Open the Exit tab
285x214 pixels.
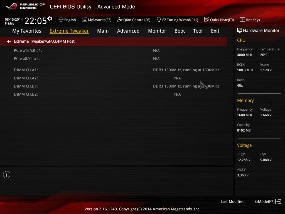(x=215, y=31)
